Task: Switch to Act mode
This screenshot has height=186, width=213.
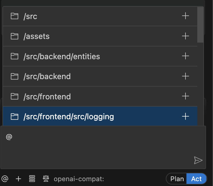Action: (196, 179)
